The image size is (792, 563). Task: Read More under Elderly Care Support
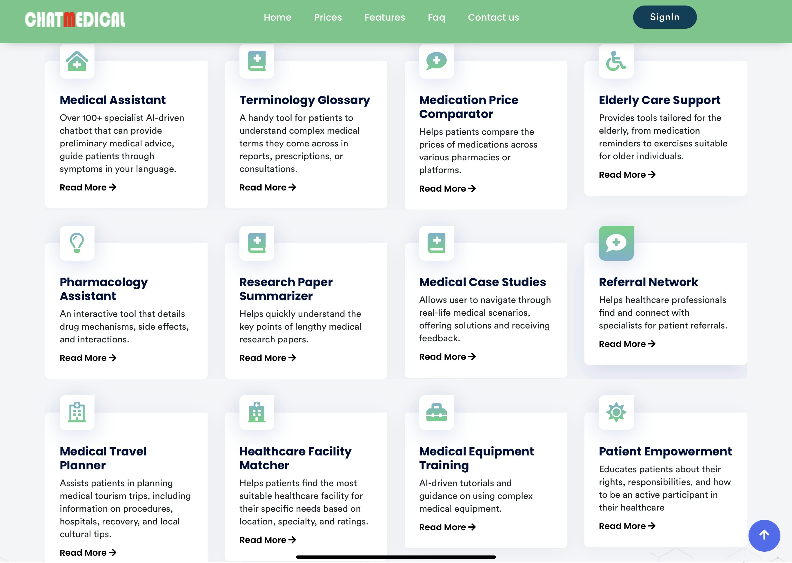coord(627,175)
